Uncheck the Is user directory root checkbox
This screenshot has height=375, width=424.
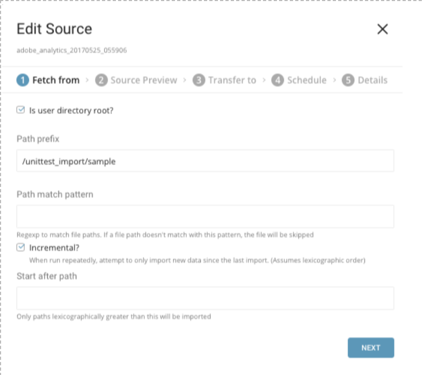coord(21,110)
